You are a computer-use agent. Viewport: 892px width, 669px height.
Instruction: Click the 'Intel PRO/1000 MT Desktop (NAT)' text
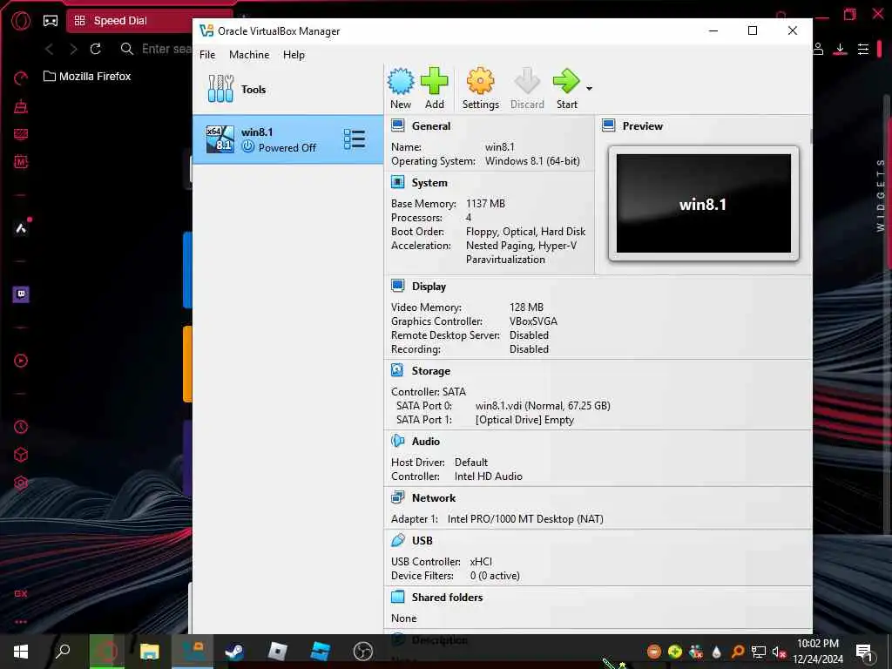(x=525, y=519)
